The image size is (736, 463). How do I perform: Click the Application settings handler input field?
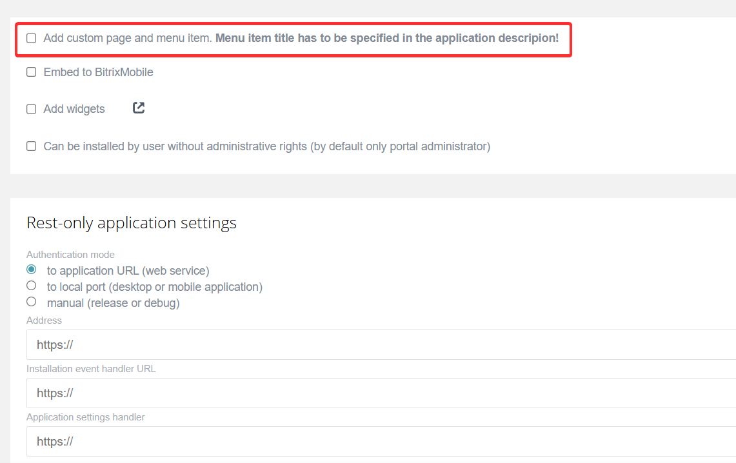point(381,442)
